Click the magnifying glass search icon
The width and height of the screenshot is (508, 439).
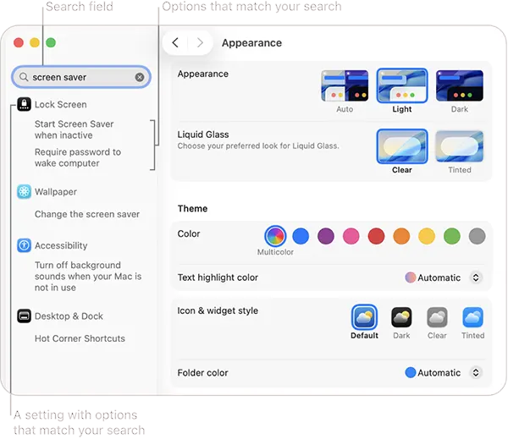[x=24, y=77]
